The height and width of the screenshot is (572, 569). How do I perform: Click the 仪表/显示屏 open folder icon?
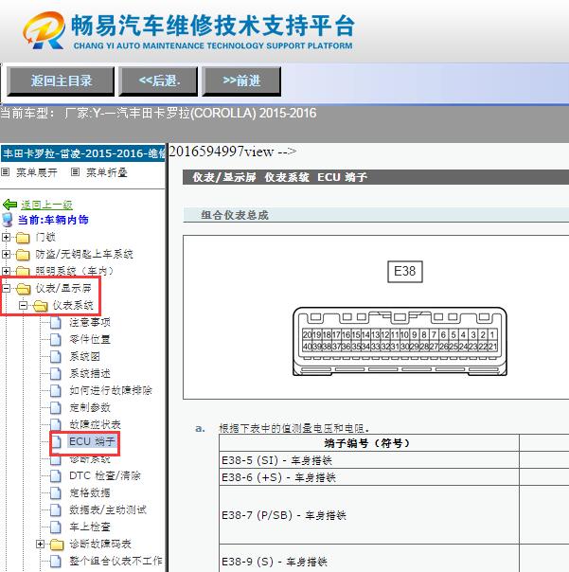coord(24,289)
